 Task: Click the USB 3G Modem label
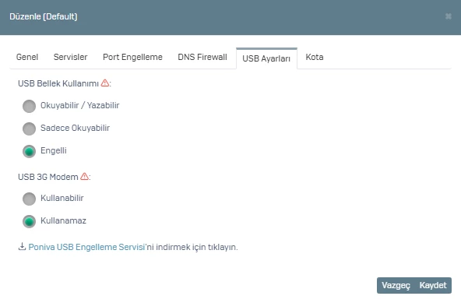pos(48,177)
